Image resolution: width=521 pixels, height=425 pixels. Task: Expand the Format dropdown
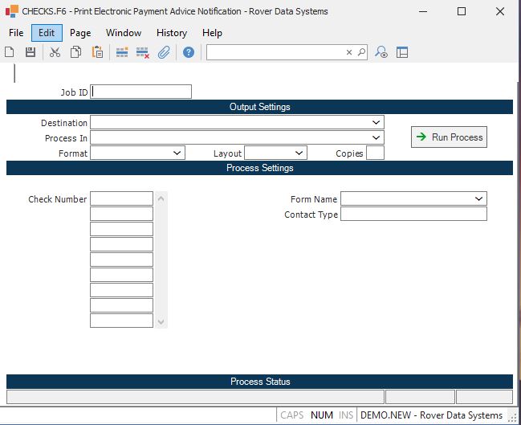[x=177, y=153]
